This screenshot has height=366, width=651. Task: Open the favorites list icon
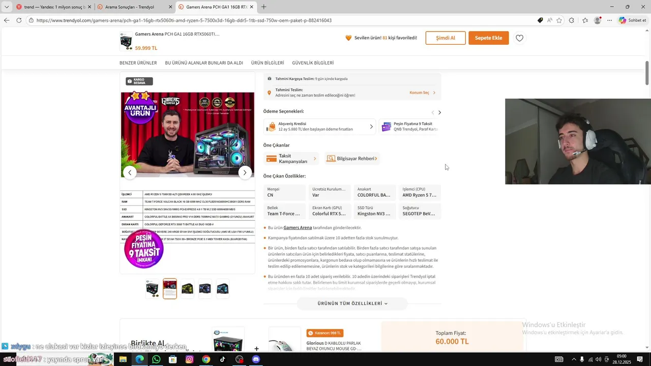pos(585,20)
